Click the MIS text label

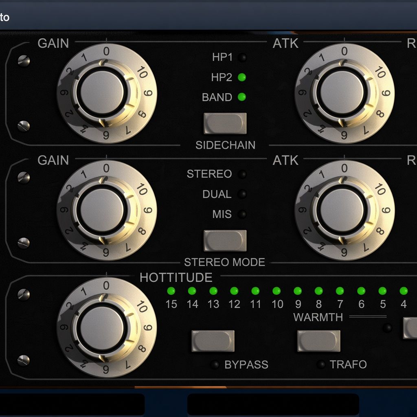pos(222,214)
